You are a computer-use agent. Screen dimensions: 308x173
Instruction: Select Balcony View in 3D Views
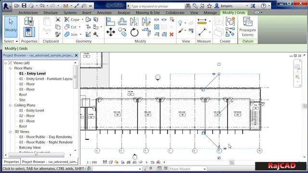(x=30, y=148)
